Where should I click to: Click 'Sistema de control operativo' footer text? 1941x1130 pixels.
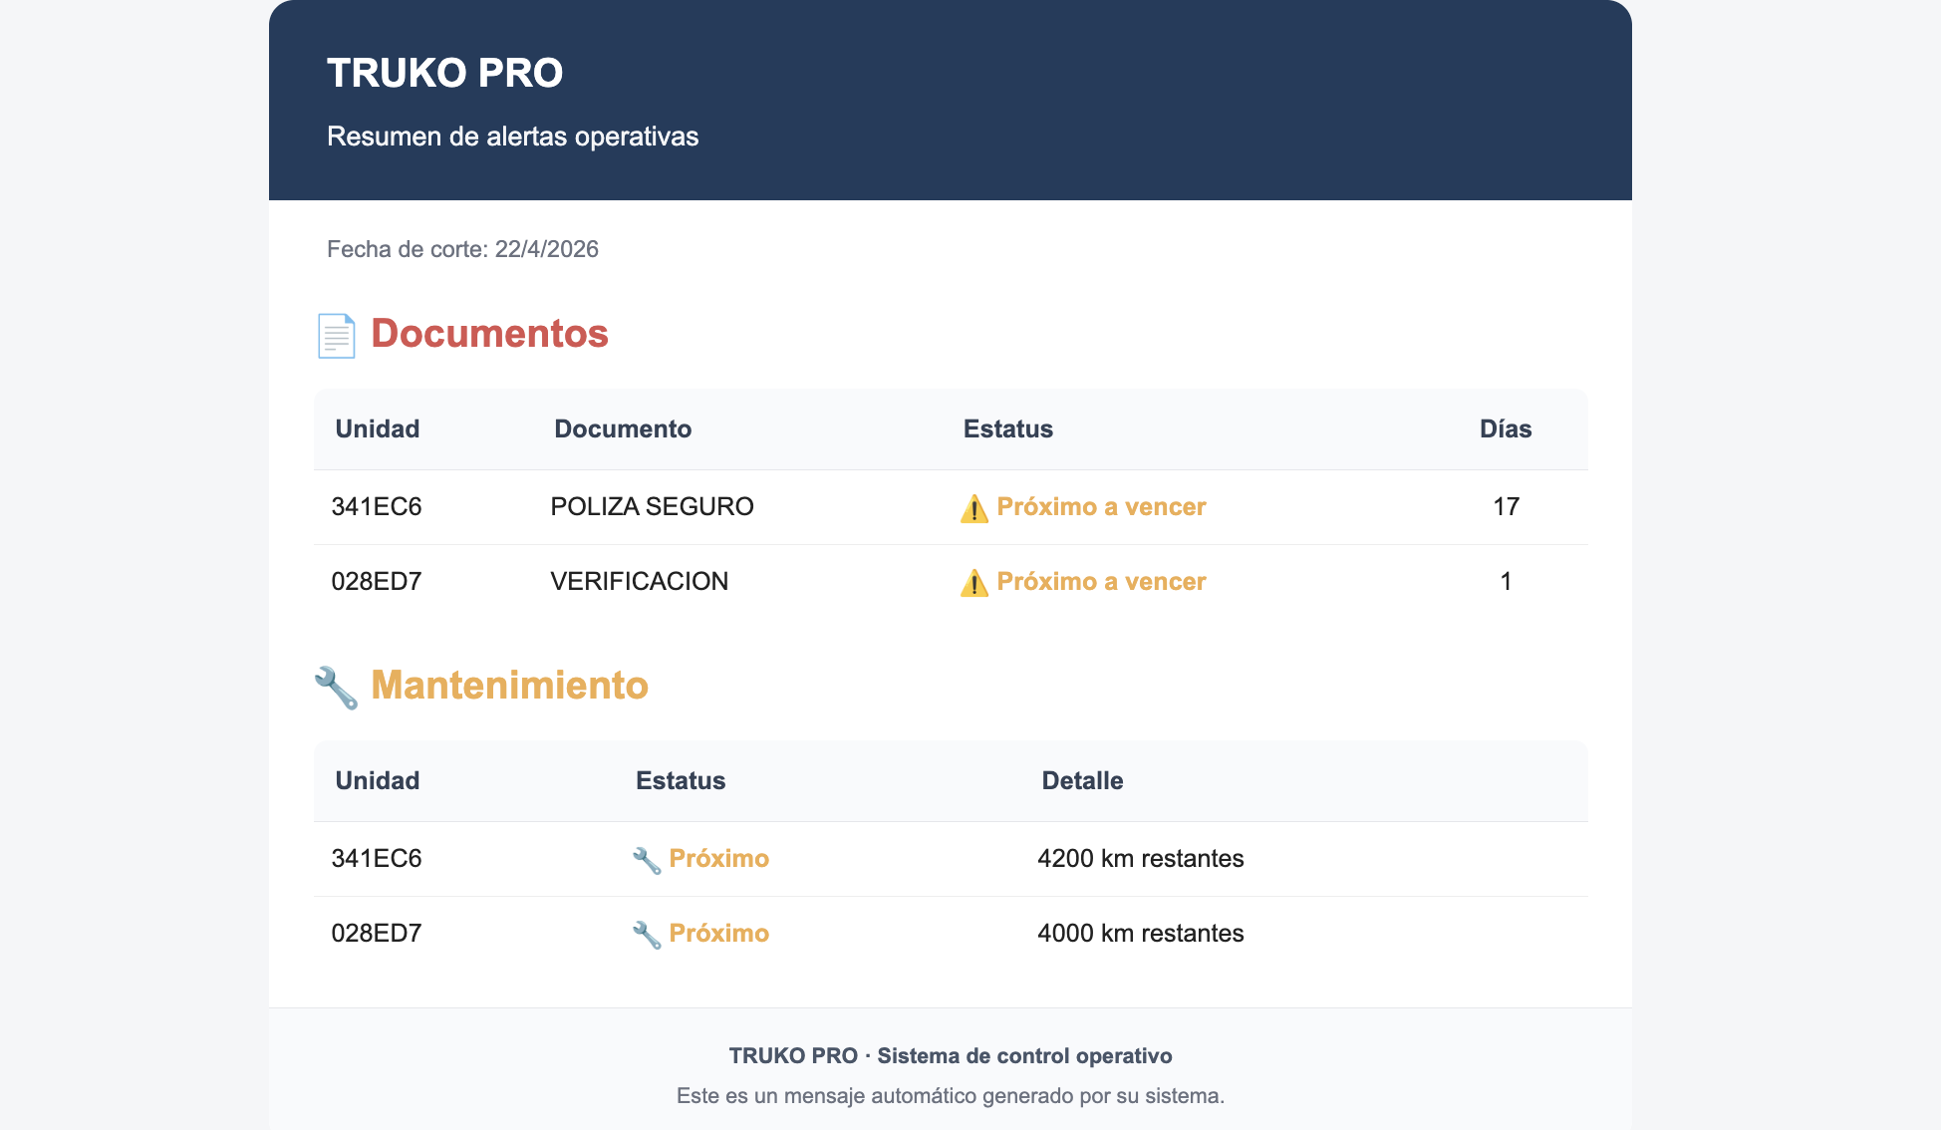1023,1056
